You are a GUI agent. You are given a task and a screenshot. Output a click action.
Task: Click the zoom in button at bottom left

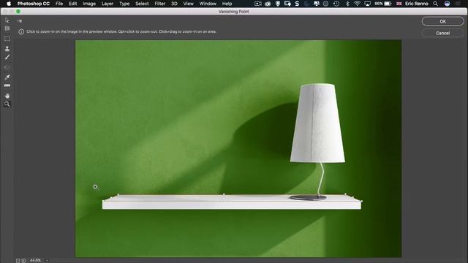coord(23,261)
